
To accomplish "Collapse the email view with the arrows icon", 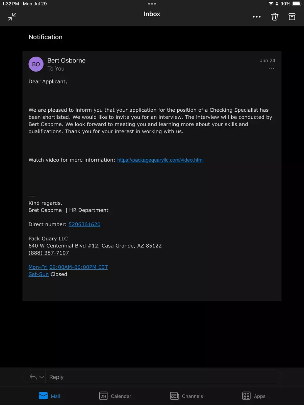I will point(12,17).
